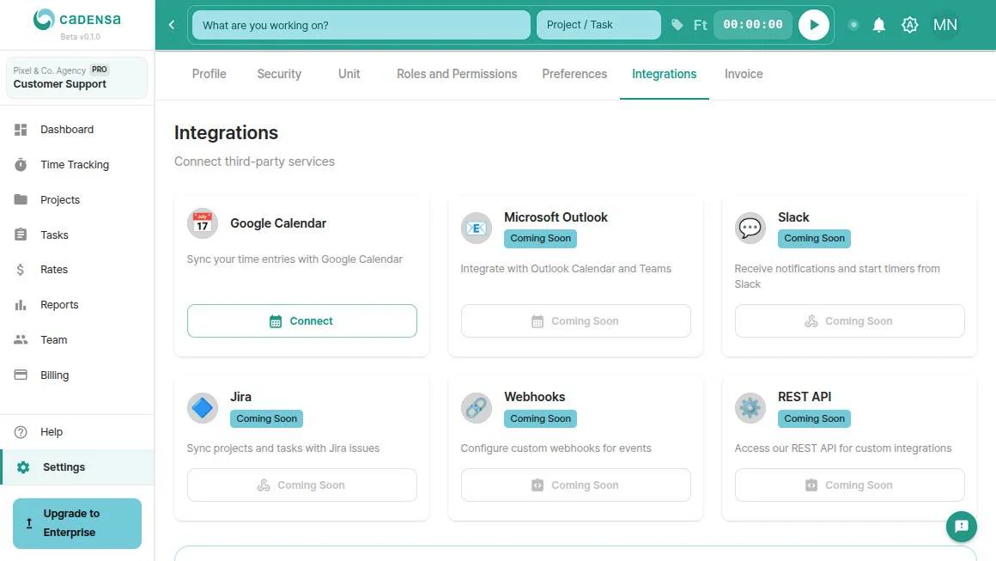The image size is (996, 561).
Task: Click REST API Coming Soon button
Action: point(849,485)
